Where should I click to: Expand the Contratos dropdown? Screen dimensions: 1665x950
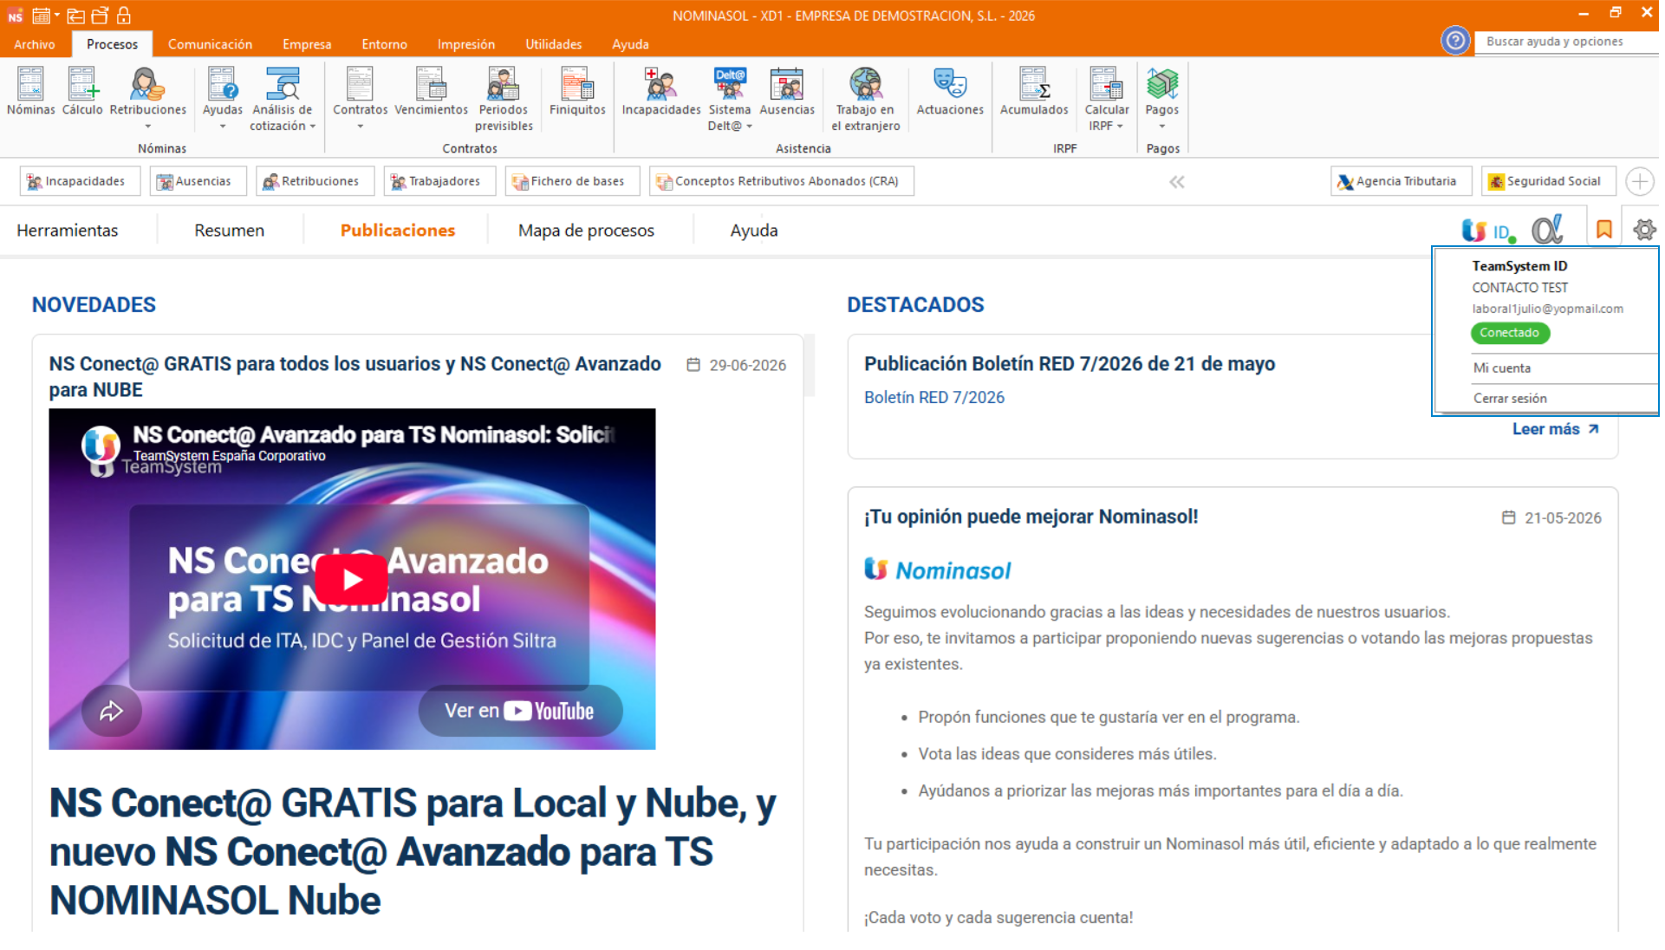pyautogui.click(x=361, y=127)
